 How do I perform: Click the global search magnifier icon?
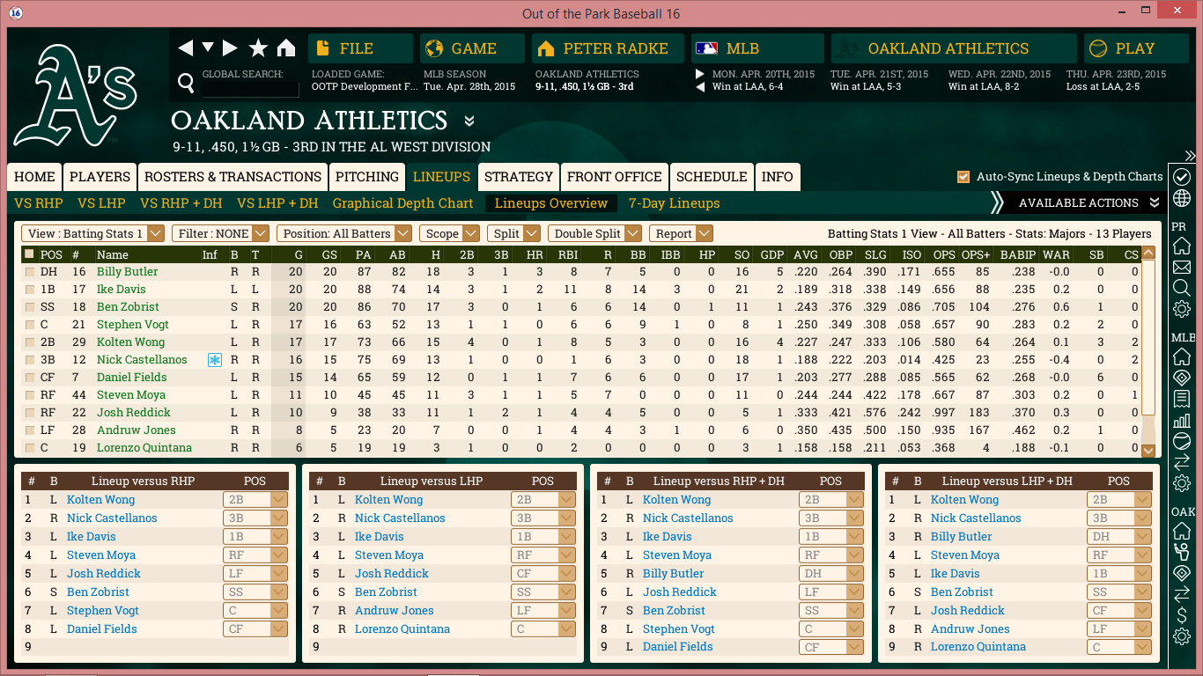(x=186, y=83)
